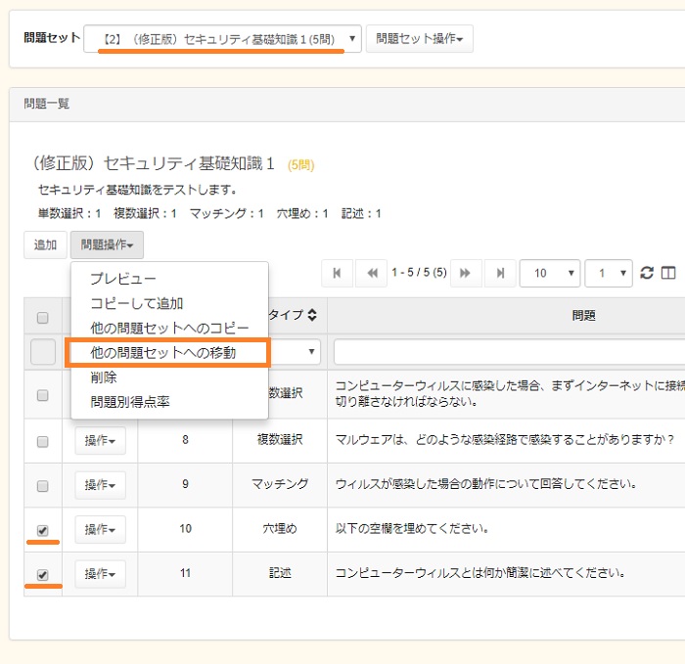Select 他の問題セットへの移動 from the menu
The image size is (685, 664).
pos(163,352)
